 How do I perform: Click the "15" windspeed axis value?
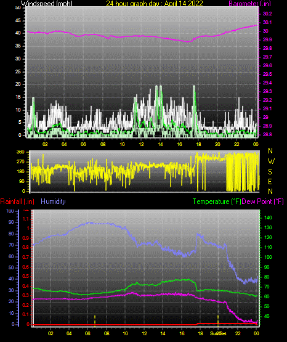pyautogui.click(x=18, y=97)
